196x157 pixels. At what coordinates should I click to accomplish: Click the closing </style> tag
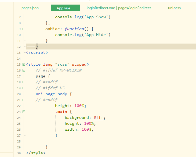pos(36,153)
